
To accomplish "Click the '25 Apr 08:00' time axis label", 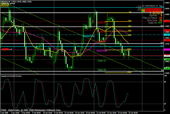I will tap(133, 113).
